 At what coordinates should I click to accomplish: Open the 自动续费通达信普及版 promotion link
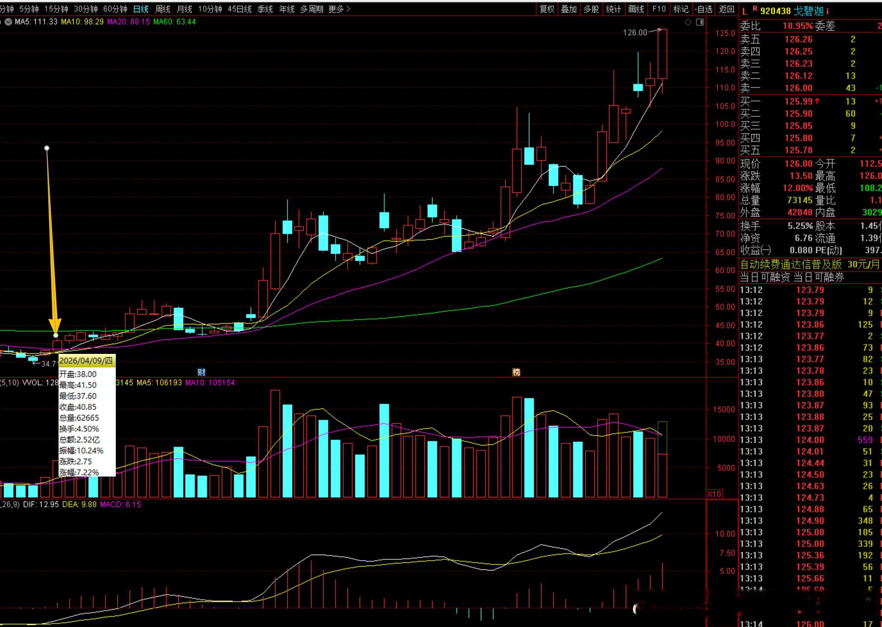[x=791, y=265]
